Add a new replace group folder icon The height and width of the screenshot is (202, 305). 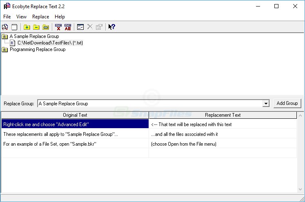click(27, 27)
